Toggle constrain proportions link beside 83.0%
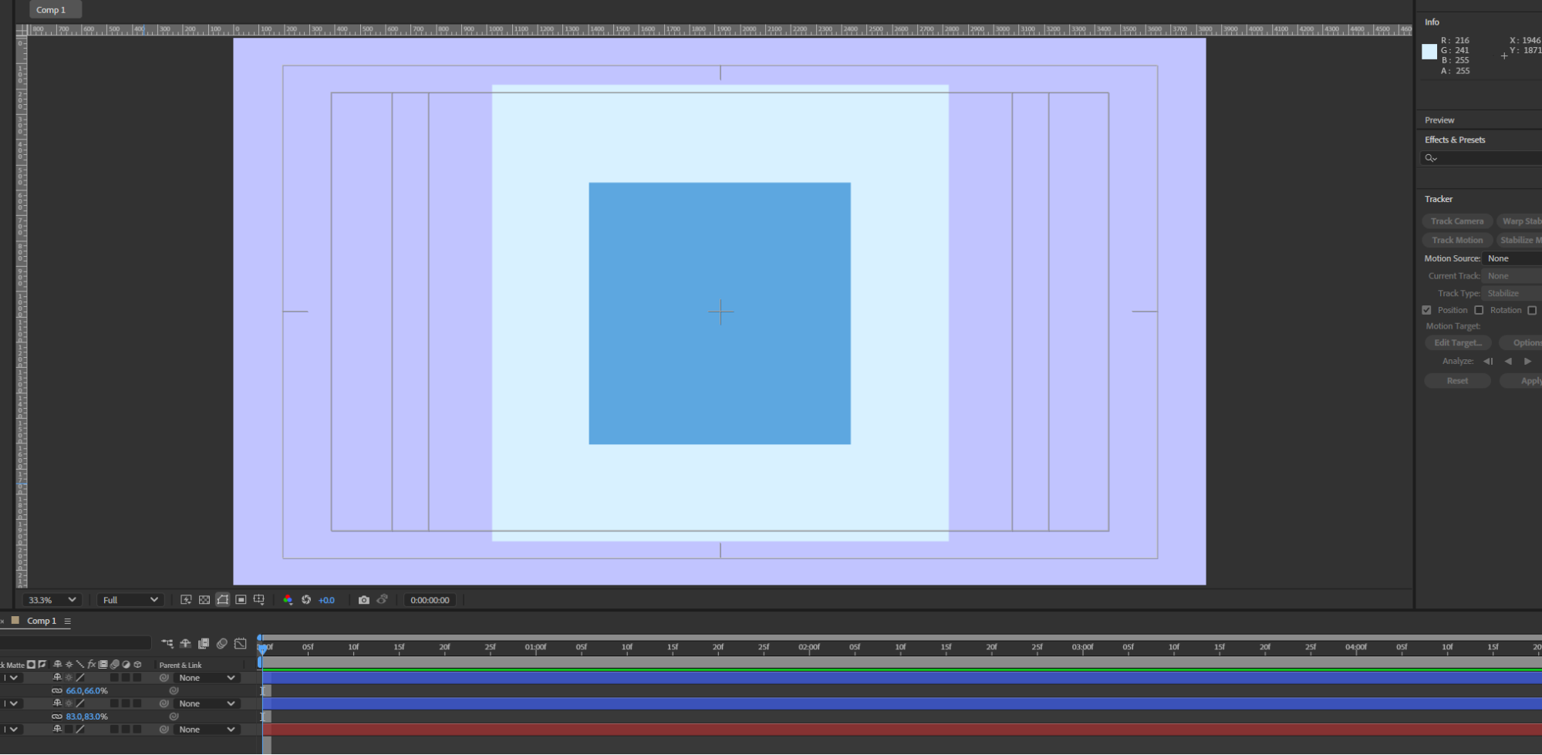This screenshot has width=1542, height=755. [x=57, y=716]
